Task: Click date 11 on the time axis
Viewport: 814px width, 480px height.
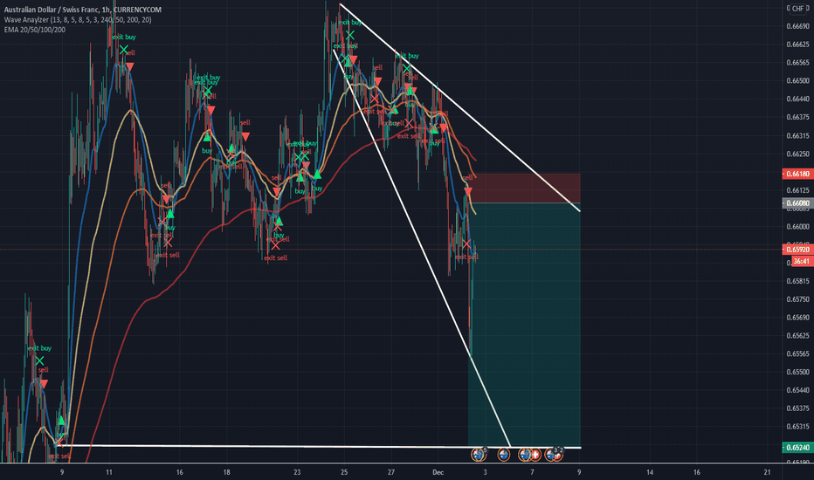Action: tap(108, 472)
